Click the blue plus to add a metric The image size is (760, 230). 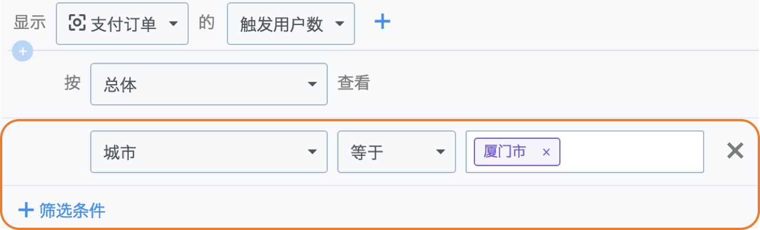[x=382, y=22]
